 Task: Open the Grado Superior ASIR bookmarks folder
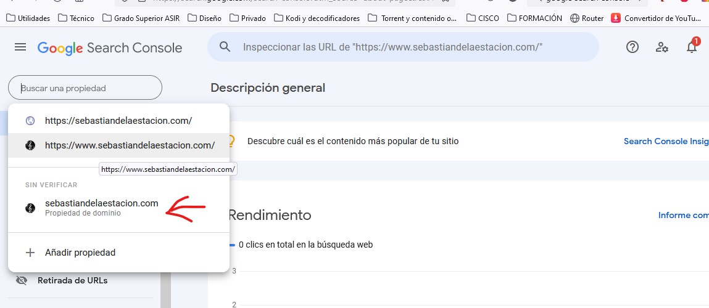pos(141,18)
